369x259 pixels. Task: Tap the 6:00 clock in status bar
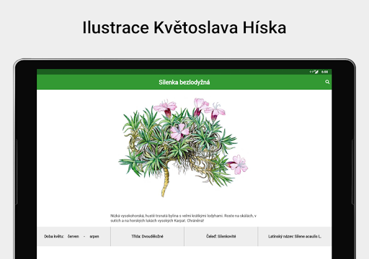324,72
